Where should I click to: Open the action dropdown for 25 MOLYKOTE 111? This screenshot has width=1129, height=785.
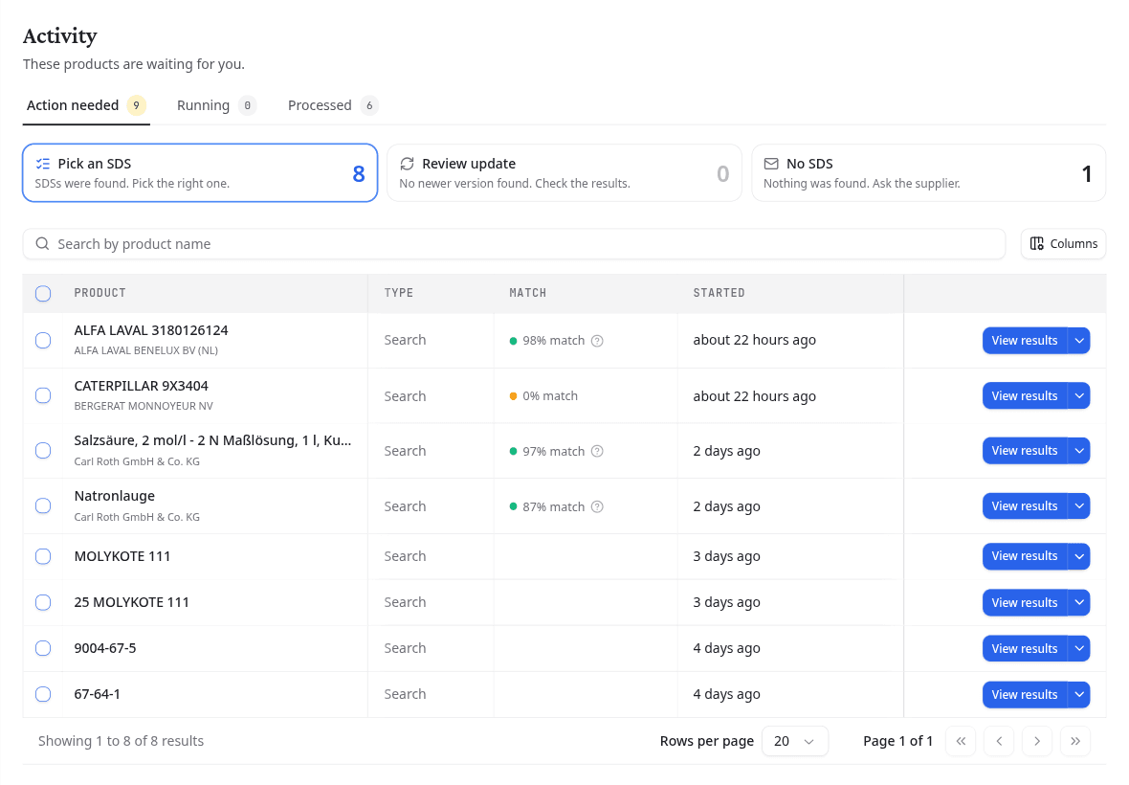tap(1078, 603)
